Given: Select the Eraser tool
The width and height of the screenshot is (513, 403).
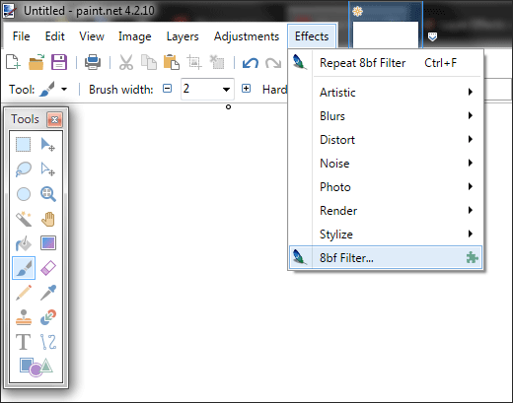Looking at the screenshot, I should tap(48, 268).
